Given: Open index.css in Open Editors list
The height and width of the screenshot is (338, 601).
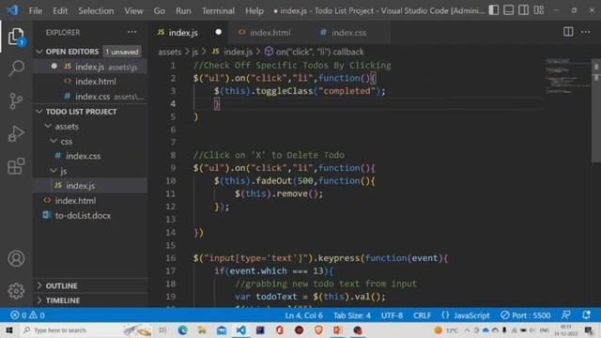Looking at the screenshot, I should 91,96.
